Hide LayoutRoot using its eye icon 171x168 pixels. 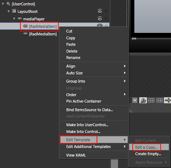[100, 11]
